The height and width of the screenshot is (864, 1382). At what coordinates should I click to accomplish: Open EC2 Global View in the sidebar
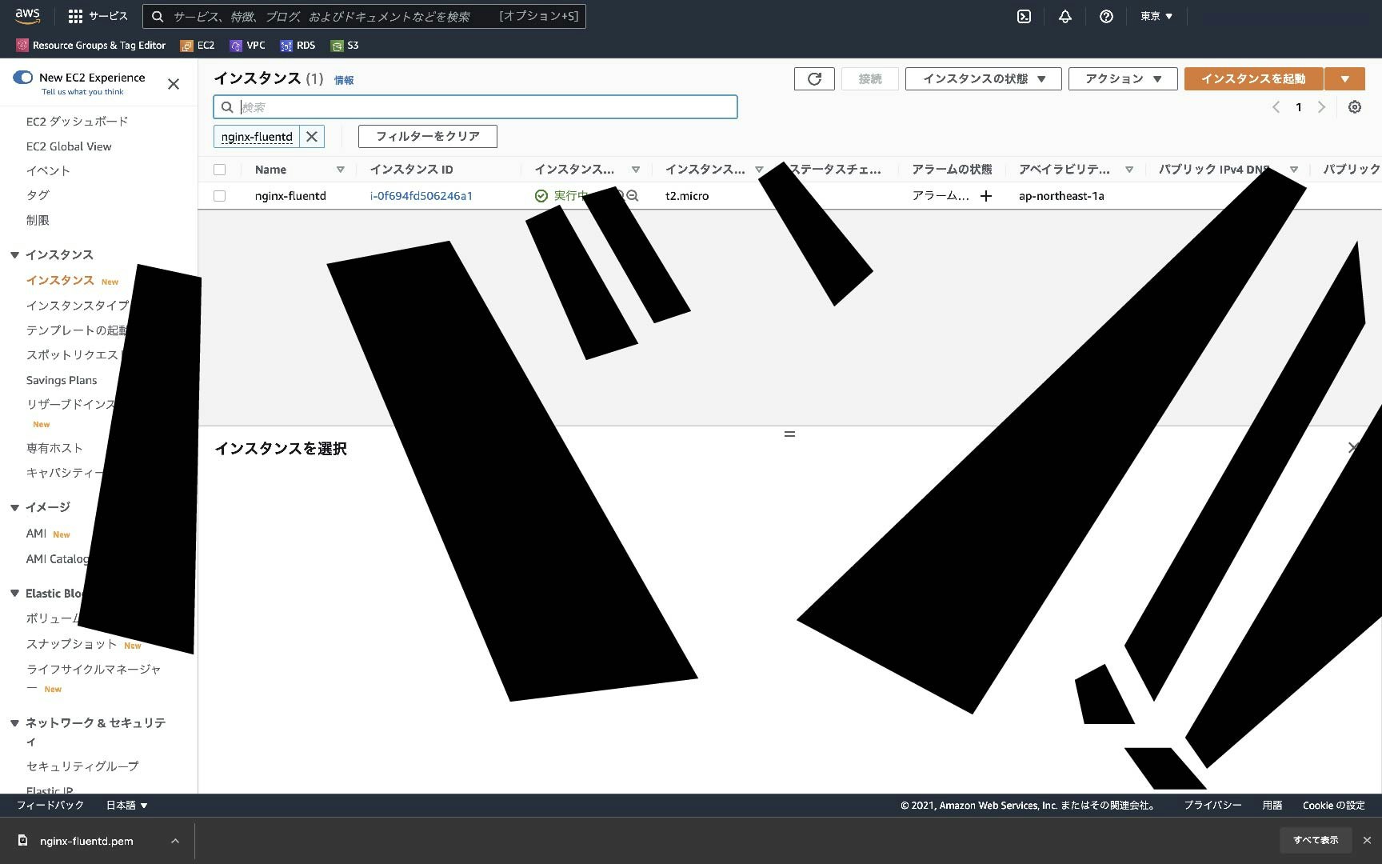(x=69, y=146)
